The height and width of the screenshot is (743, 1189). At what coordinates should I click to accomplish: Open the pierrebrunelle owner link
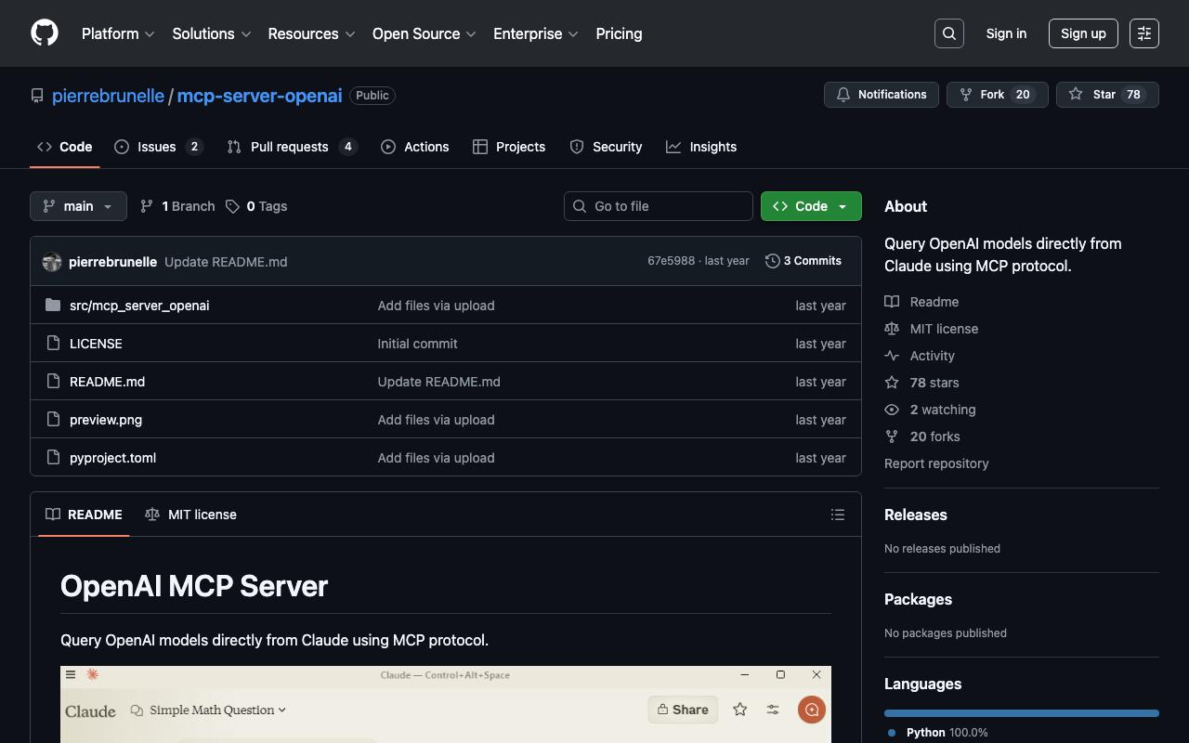click(108, 96)
